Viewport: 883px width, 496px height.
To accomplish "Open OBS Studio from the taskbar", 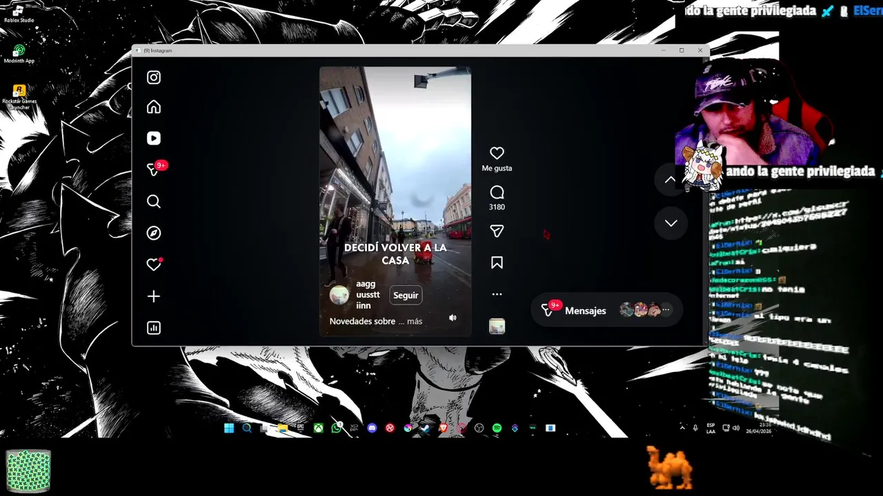I will [x=479, y=428].
